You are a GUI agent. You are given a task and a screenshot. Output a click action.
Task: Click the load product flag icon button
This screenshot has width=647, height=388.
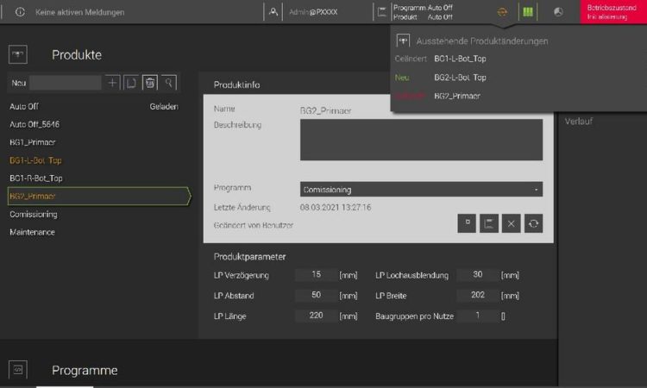click(x=489, y=223)
